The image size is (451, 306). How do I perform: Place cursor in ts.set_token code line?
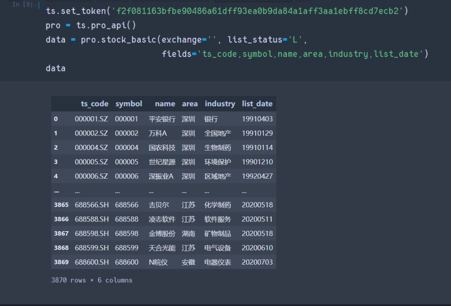227,11
